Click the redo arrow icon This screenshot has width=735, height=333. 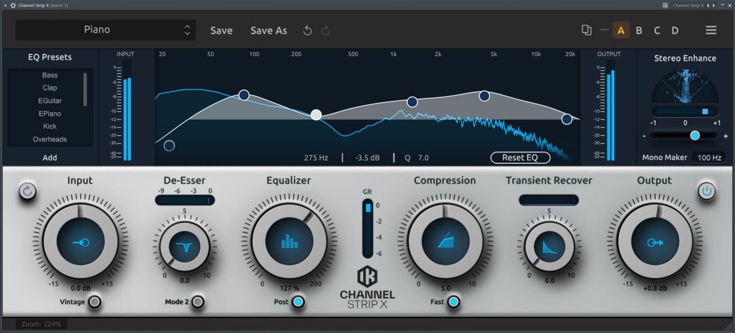click(326, 30)
